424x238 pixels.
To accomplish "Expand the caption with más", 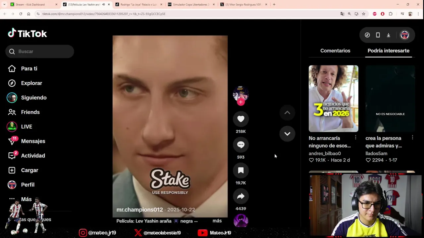I will click(x=217, y=221).
